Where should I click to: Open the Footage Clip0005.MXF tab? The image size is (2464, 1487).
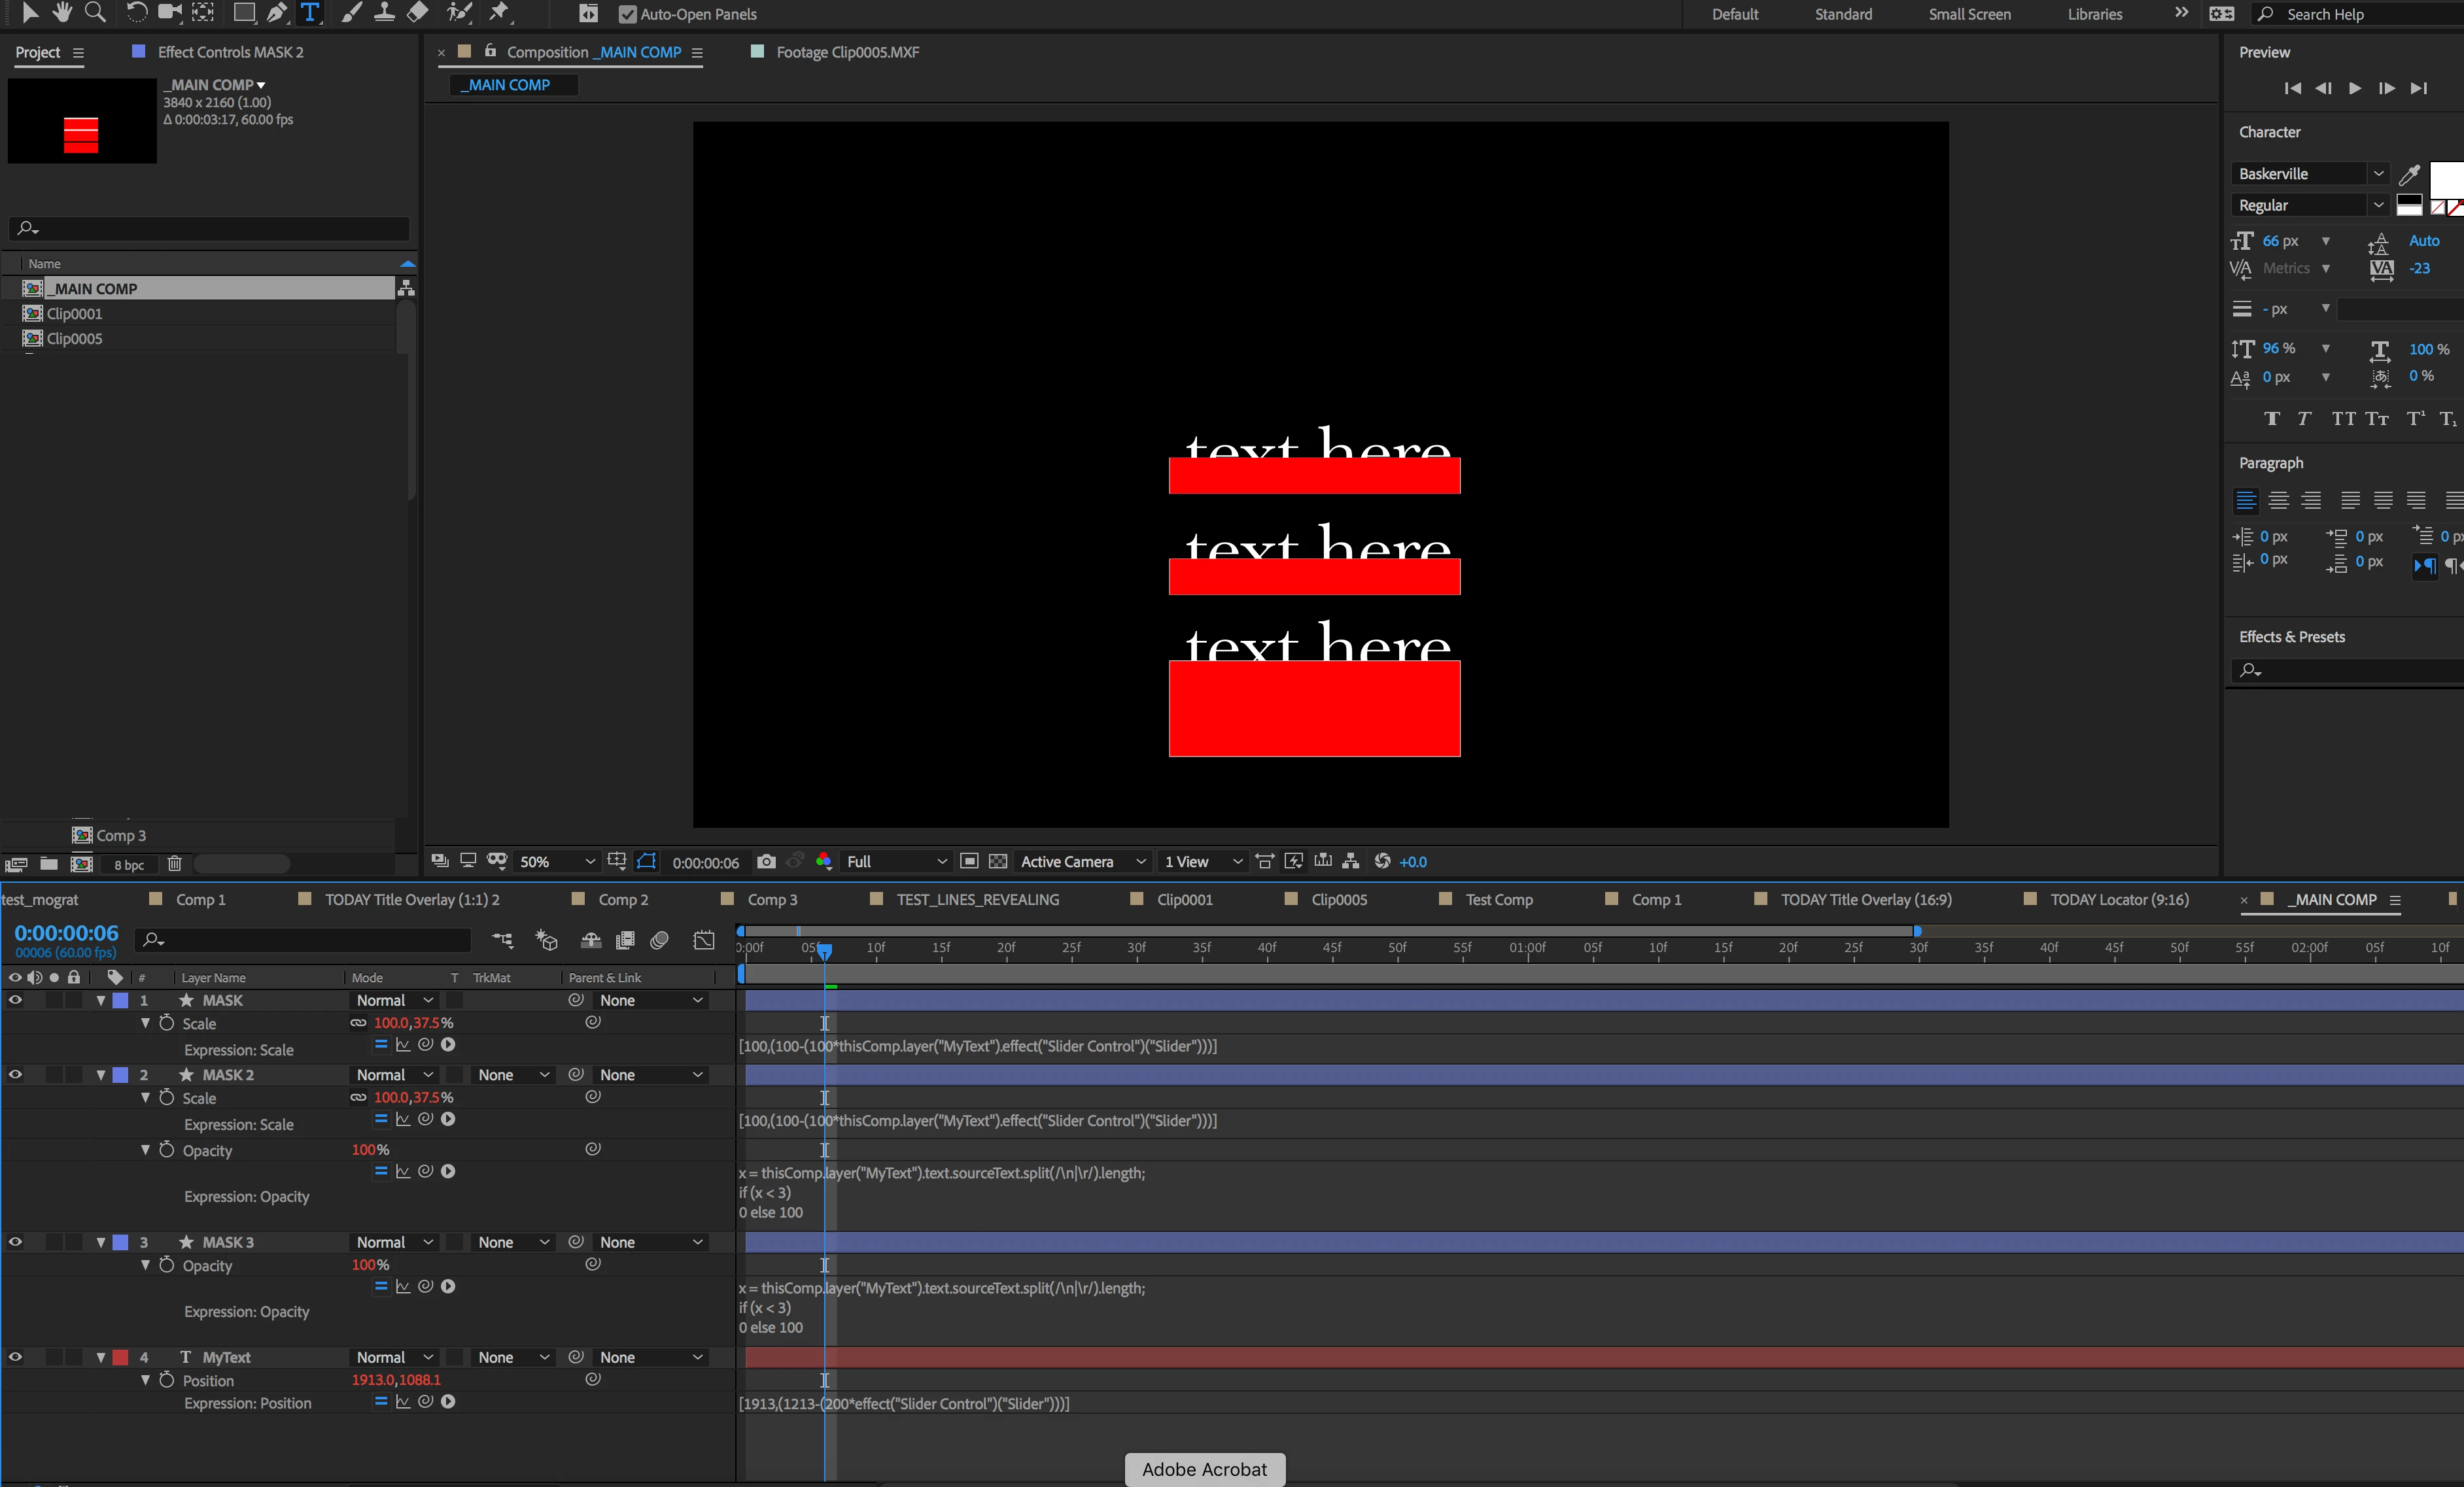846,52
